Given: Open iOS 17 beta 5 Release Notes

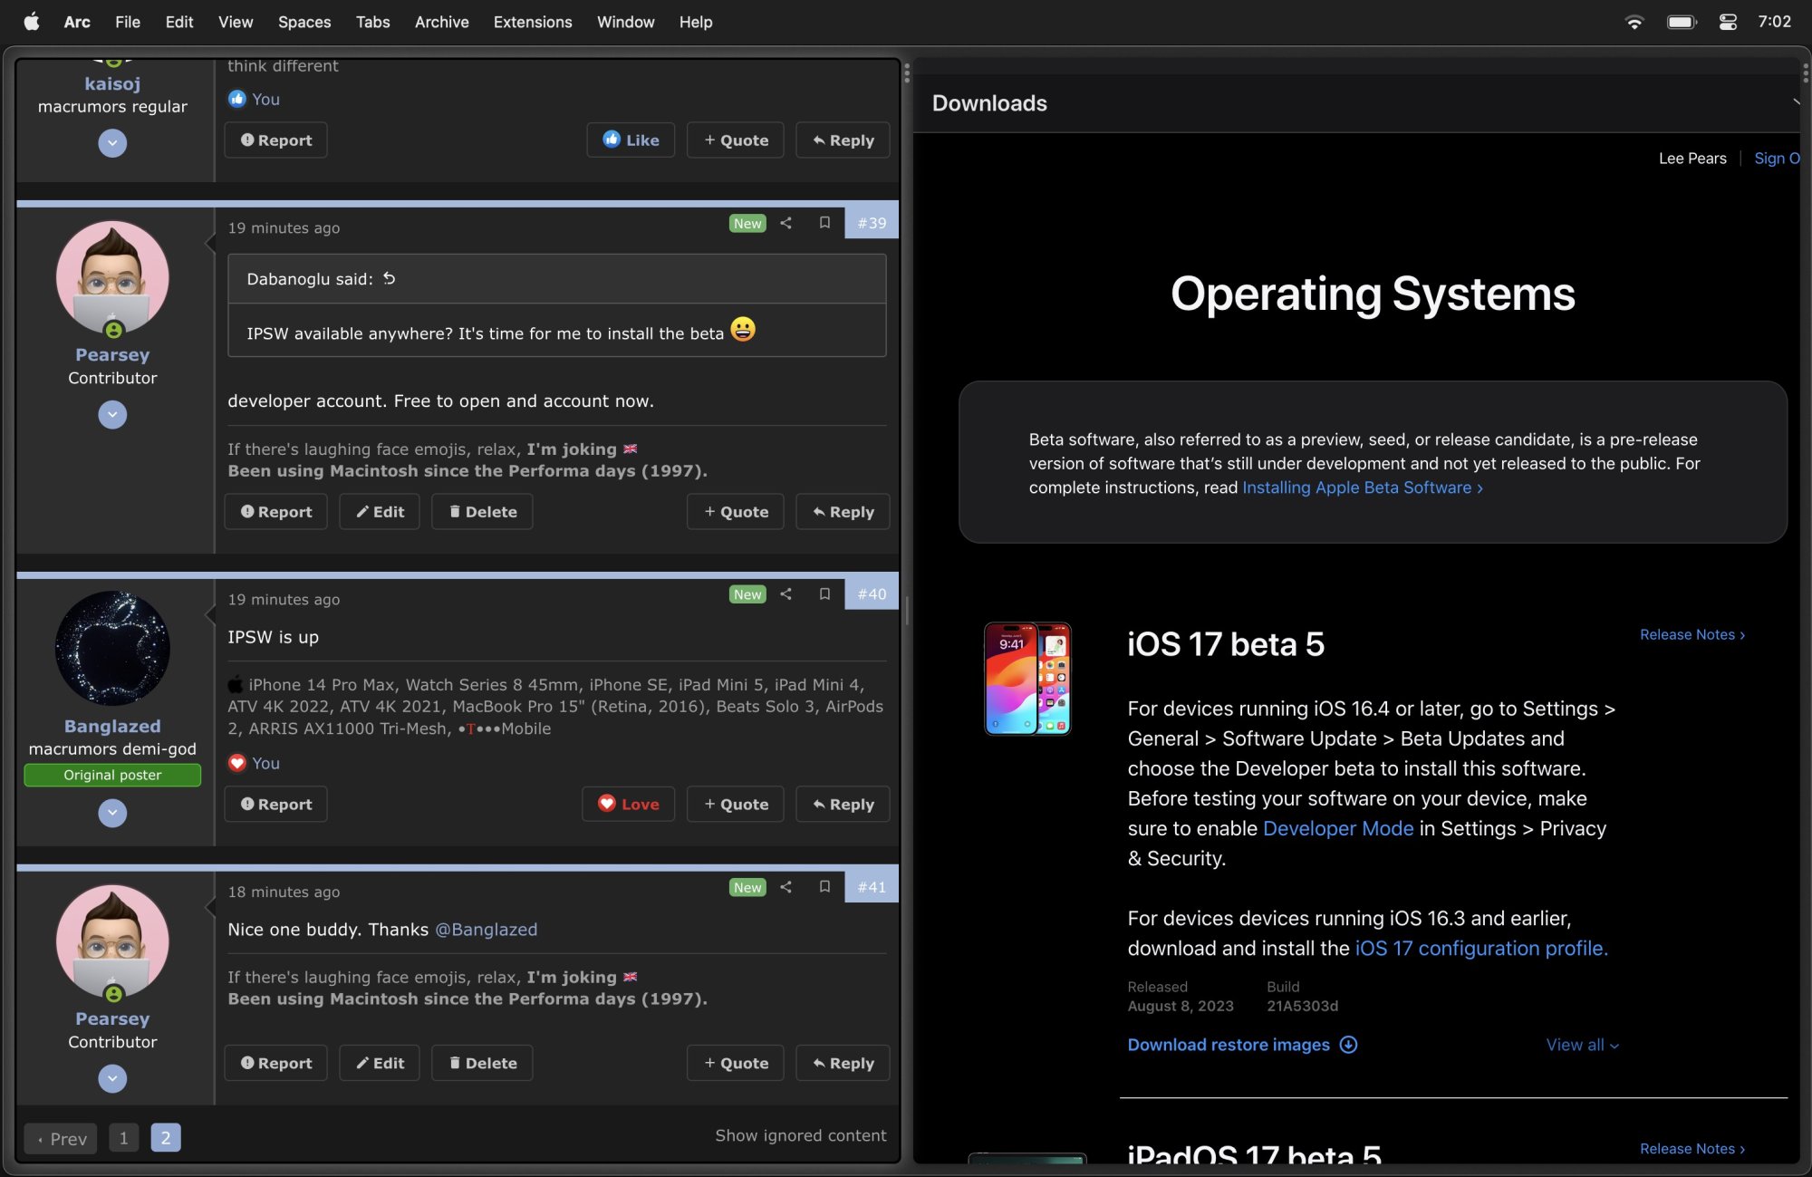Looking at the screenshot, I should (1692, 634).
